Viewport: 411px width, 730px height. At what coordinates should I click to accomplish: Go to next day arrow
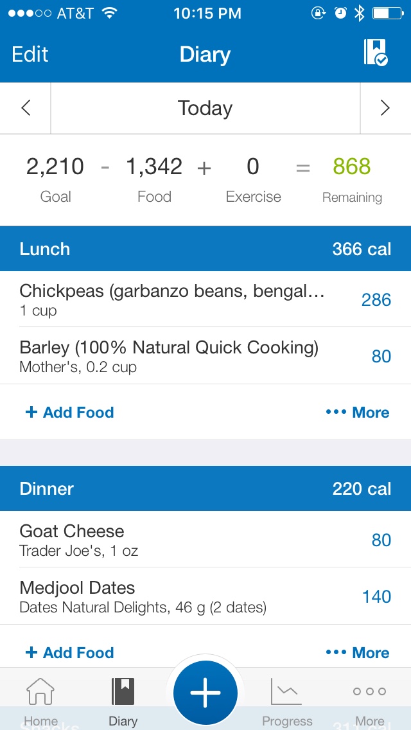(385, 108)
